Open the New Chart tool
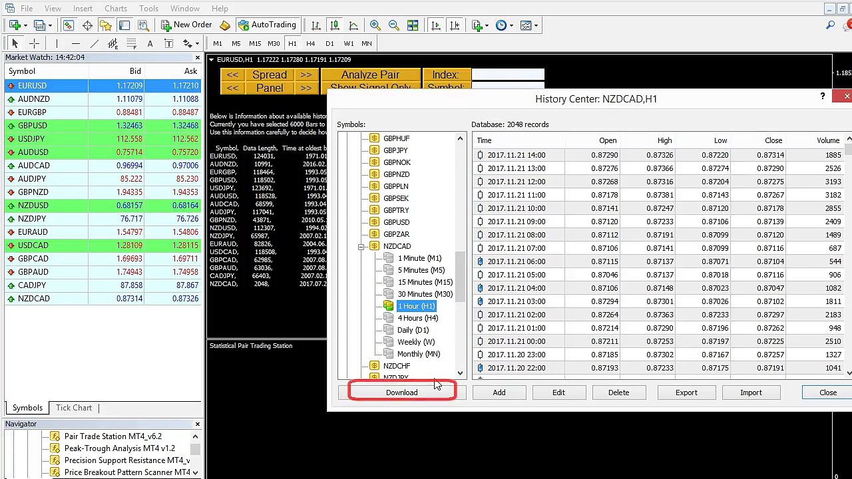 tap(15, 25)
